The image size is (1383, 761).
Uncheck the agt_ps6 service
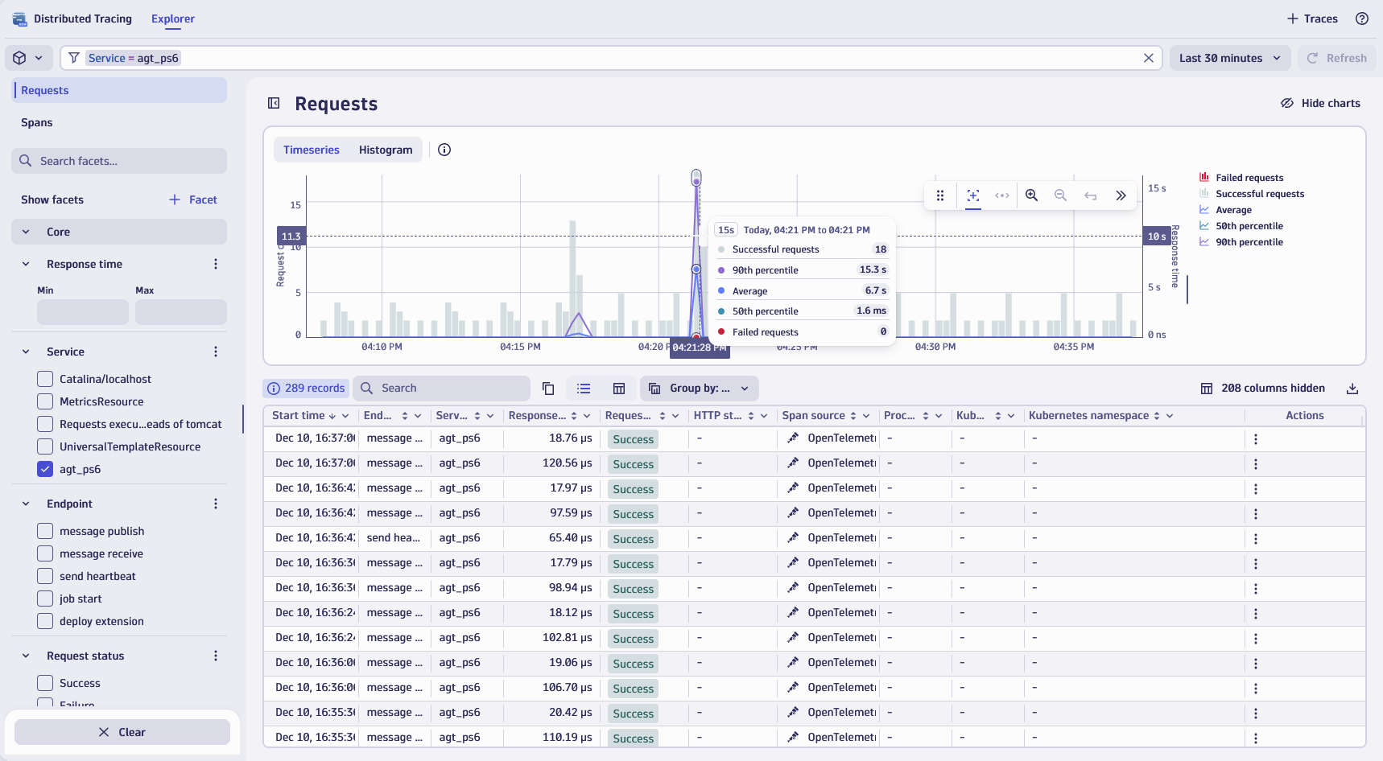[x=45, y=469]
